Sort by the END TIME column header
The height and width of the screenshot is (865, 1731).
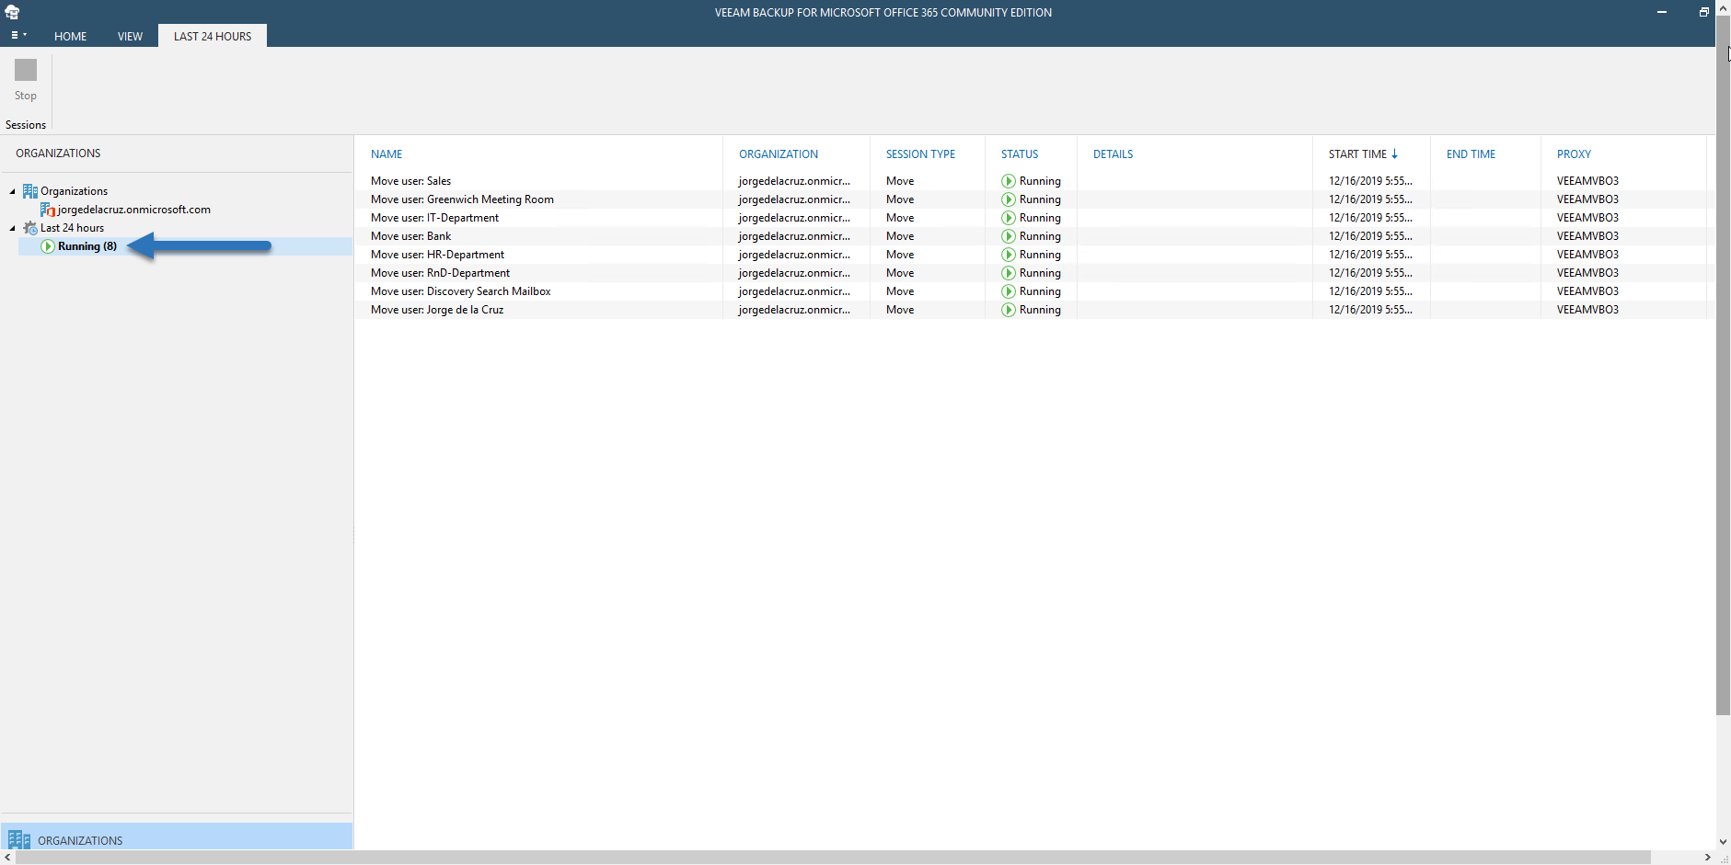[1471, 154]
